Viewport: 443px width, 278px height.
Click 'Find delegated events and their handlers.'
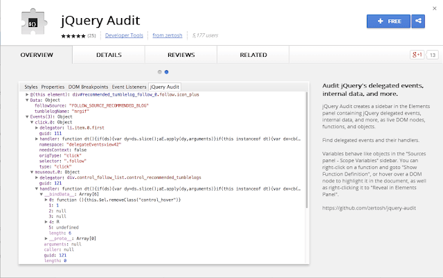[371, 140]
